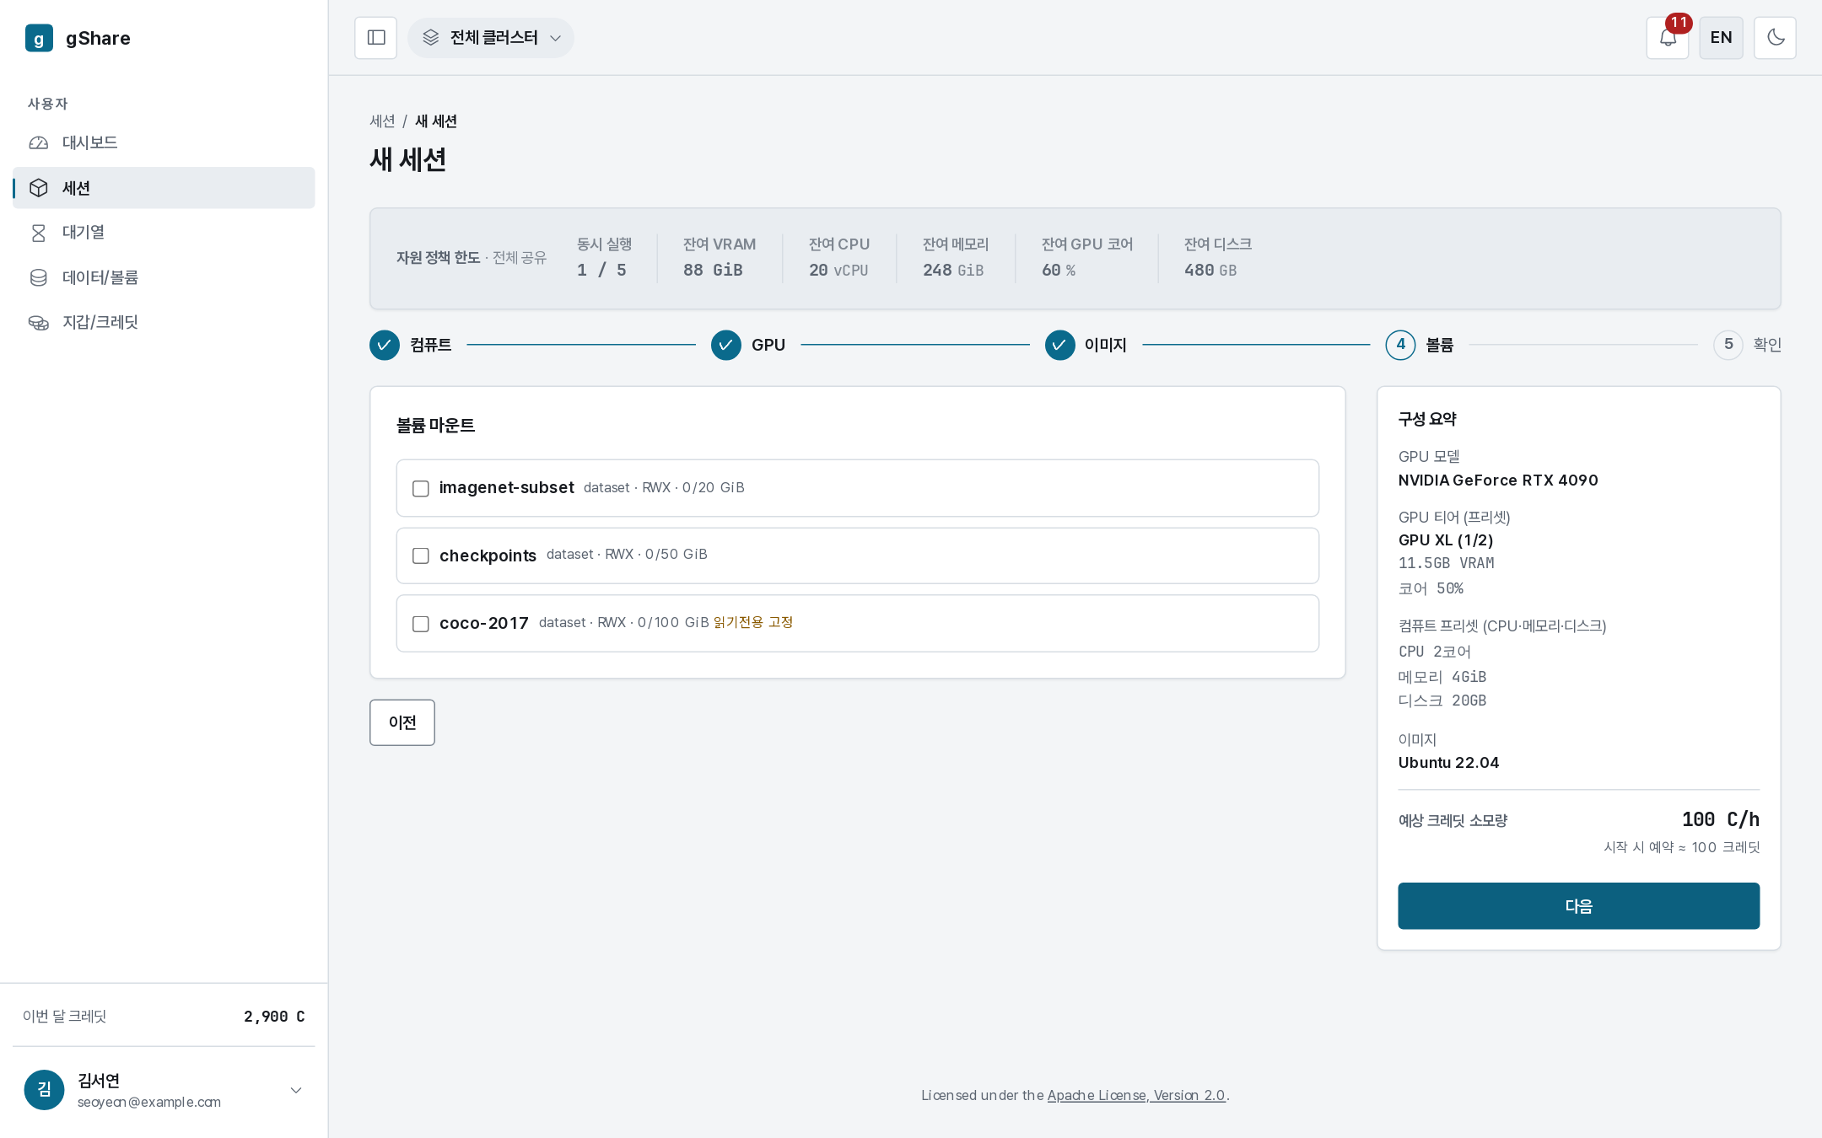Click the Ubuntu 22.04 image text
The image size is (1822, 1138).
(1448, 763)
